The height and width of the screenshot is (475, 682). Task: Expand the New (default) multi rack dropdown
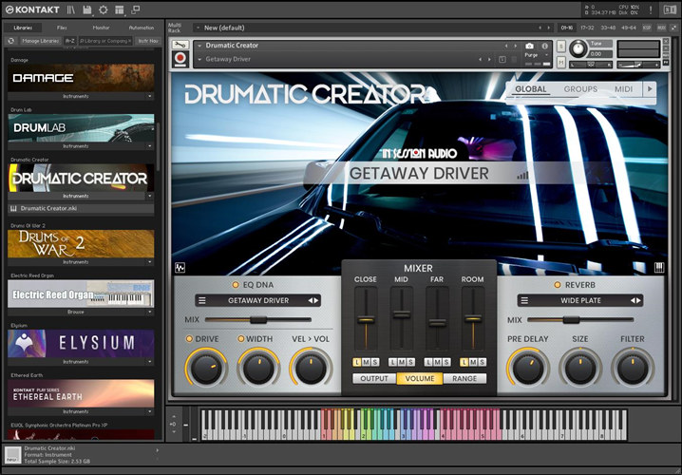pyautogui.click(x=197, y=28)
